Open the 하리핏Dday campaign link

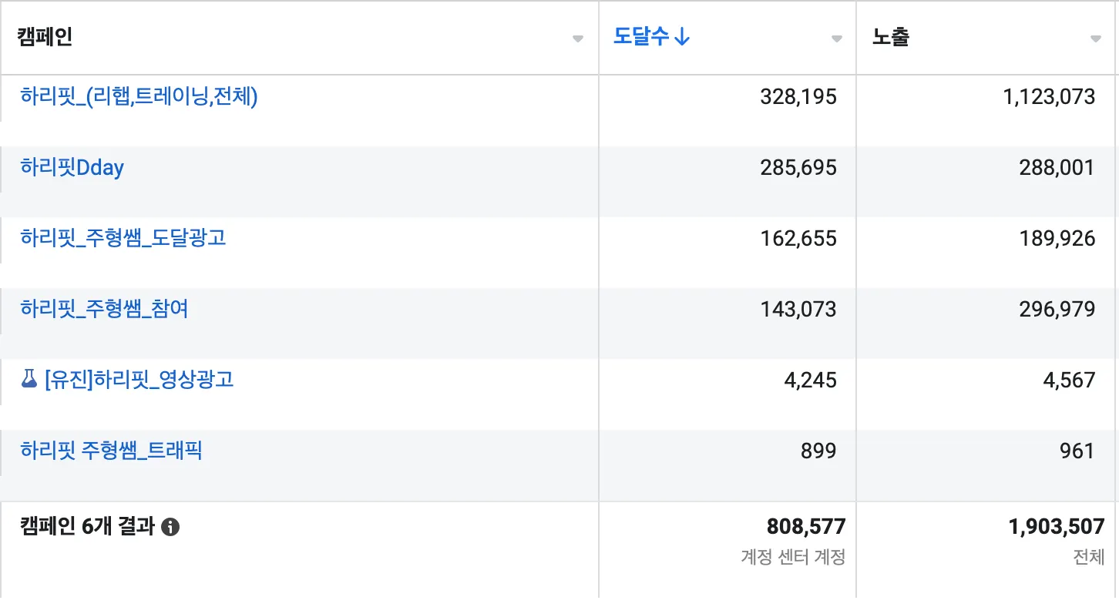(72, 167)
